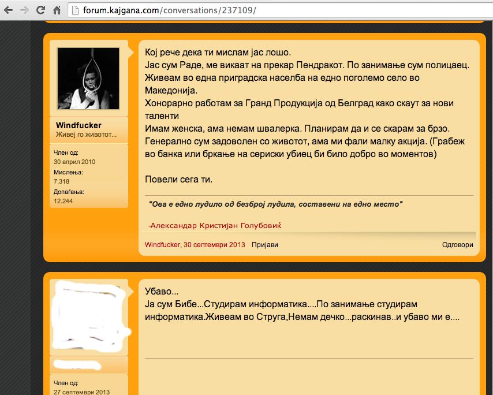
Task: Click the blurred username under second avatar
Action: [x=78, y=365]
